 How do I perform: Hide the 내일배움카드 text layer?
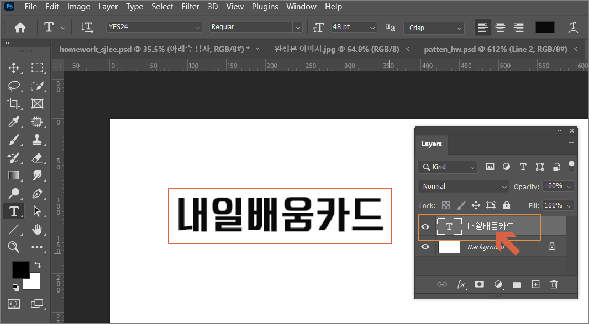[x=425, y=227]
